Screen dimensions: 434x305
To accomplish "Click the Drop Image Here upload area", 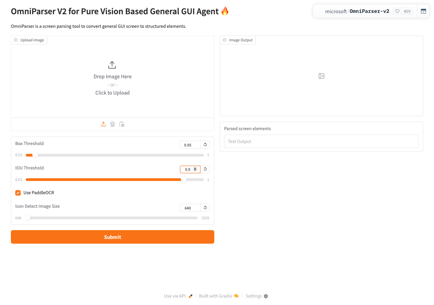I will coord(113,77).
